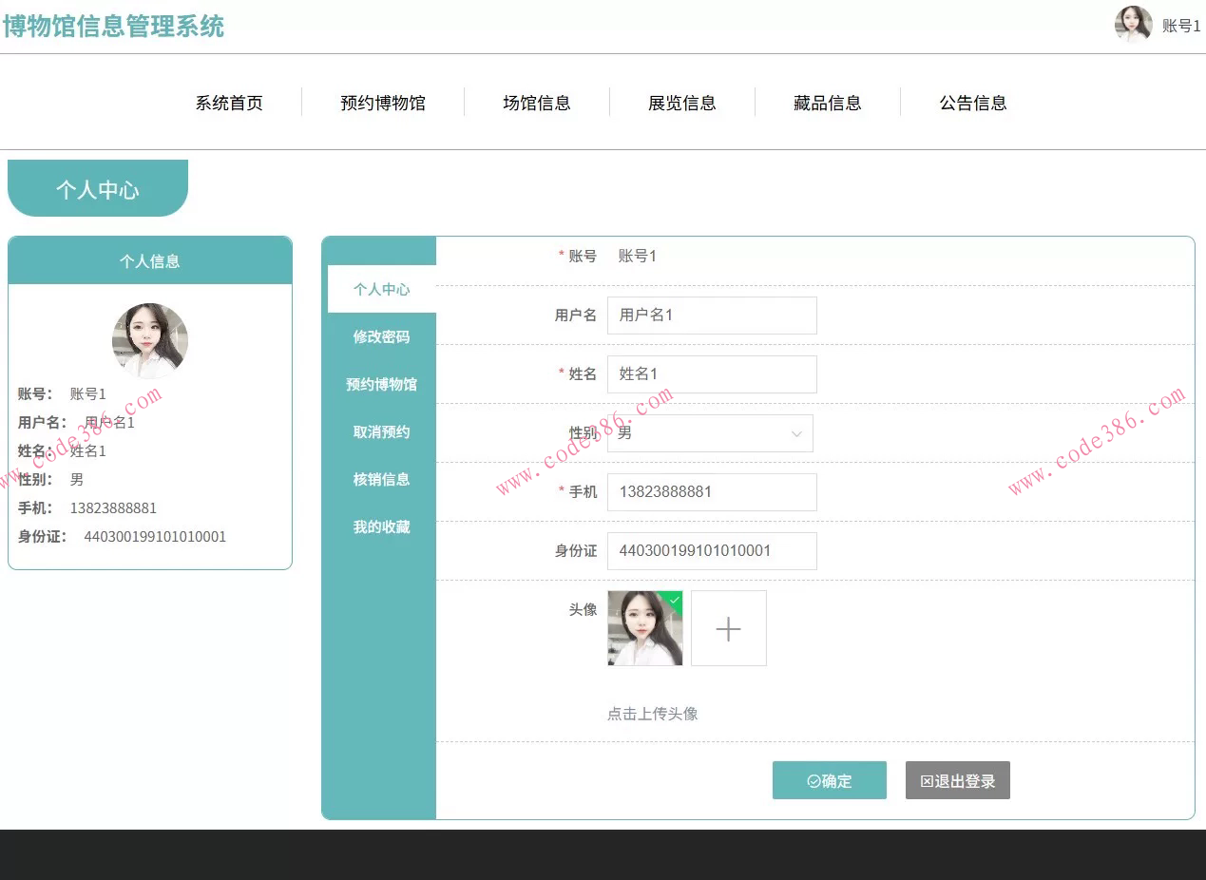Image resolution: width=1206 pixels, height=880 pixels.
Task: Select 预约博物馆 from the top navigation
Action: (x=382, y=103)
